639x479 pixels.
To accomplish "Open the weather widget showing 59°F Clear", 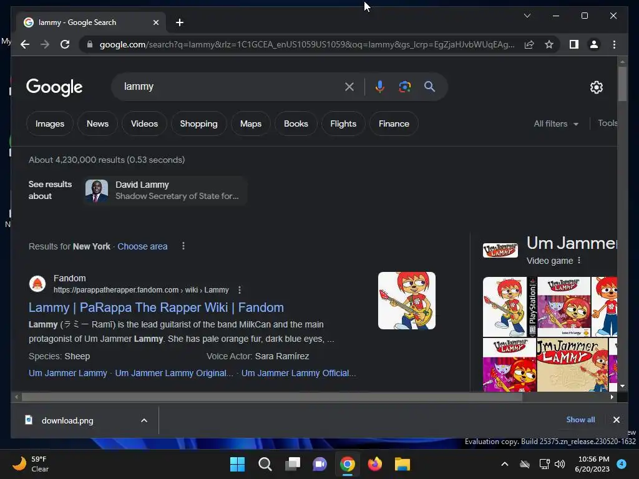I will [x=30, y=464].
